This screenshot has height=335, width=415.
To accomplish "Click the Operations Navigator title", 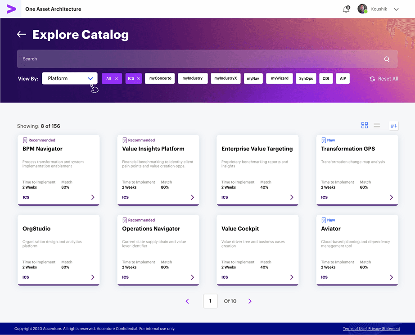I will [x=151, y=229].
